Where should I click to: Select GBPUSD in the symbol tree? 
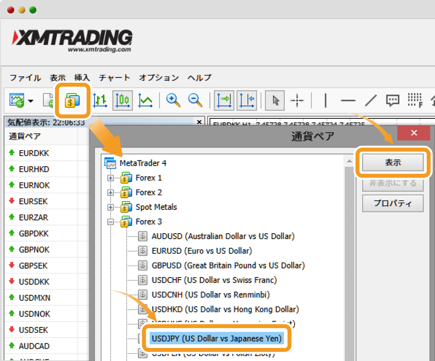point(228,266)
